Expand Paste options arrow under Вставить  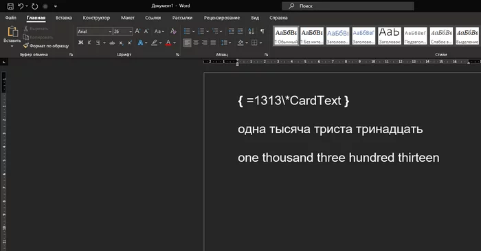tap(12, 46)
